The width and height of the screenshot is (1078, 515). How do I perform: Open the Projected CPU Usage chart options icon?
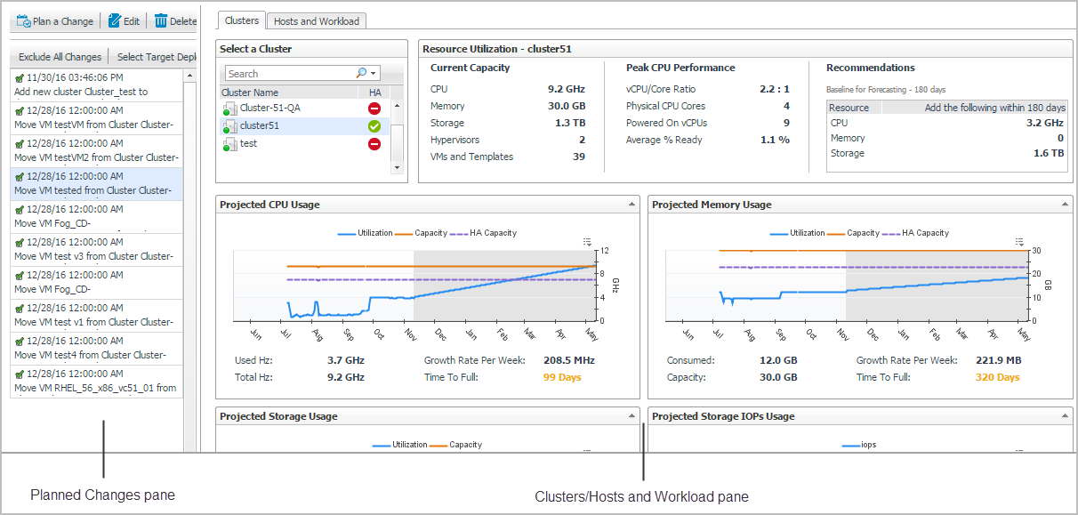coord(588,241)
